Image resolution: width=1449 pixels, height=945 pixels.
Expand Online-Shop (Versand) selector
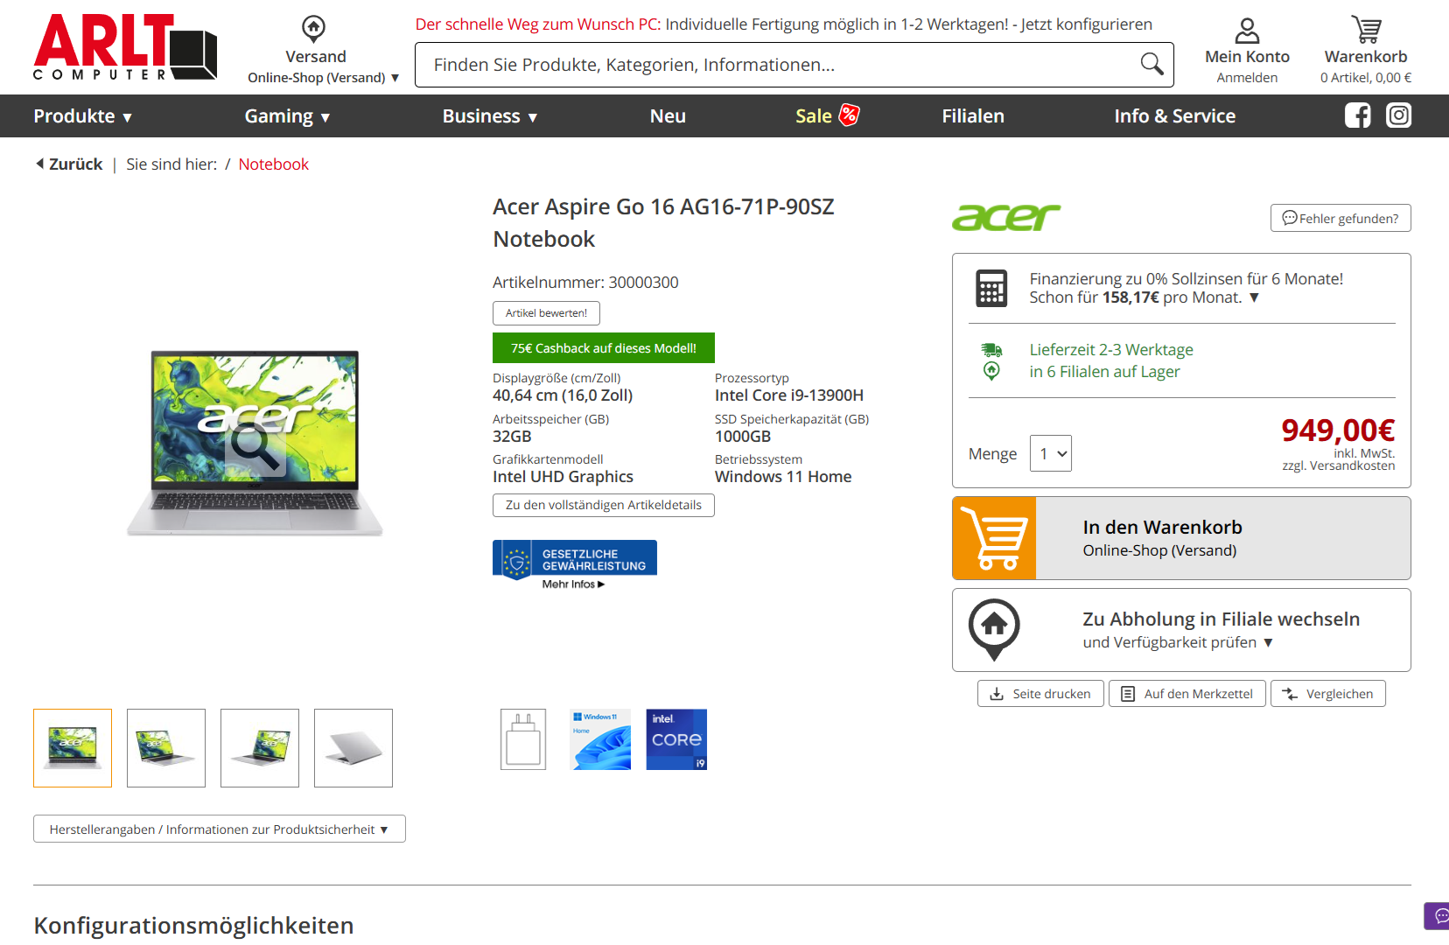pyautogui.click(x=324, y=78)
